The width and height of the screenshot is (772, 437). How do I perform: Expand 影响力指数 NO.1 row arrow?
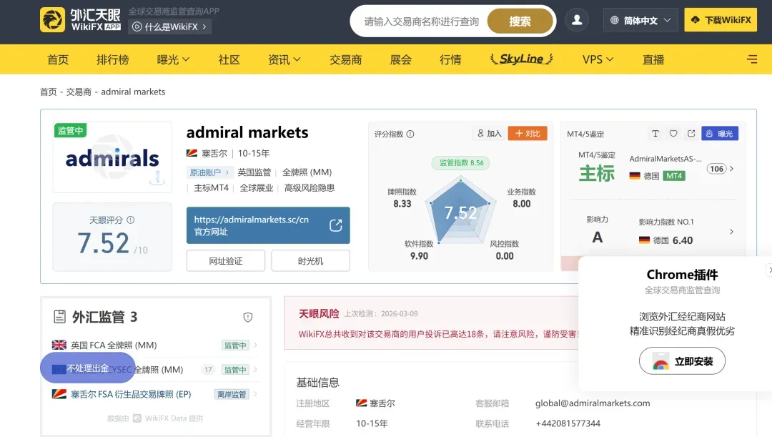(732, 232)
